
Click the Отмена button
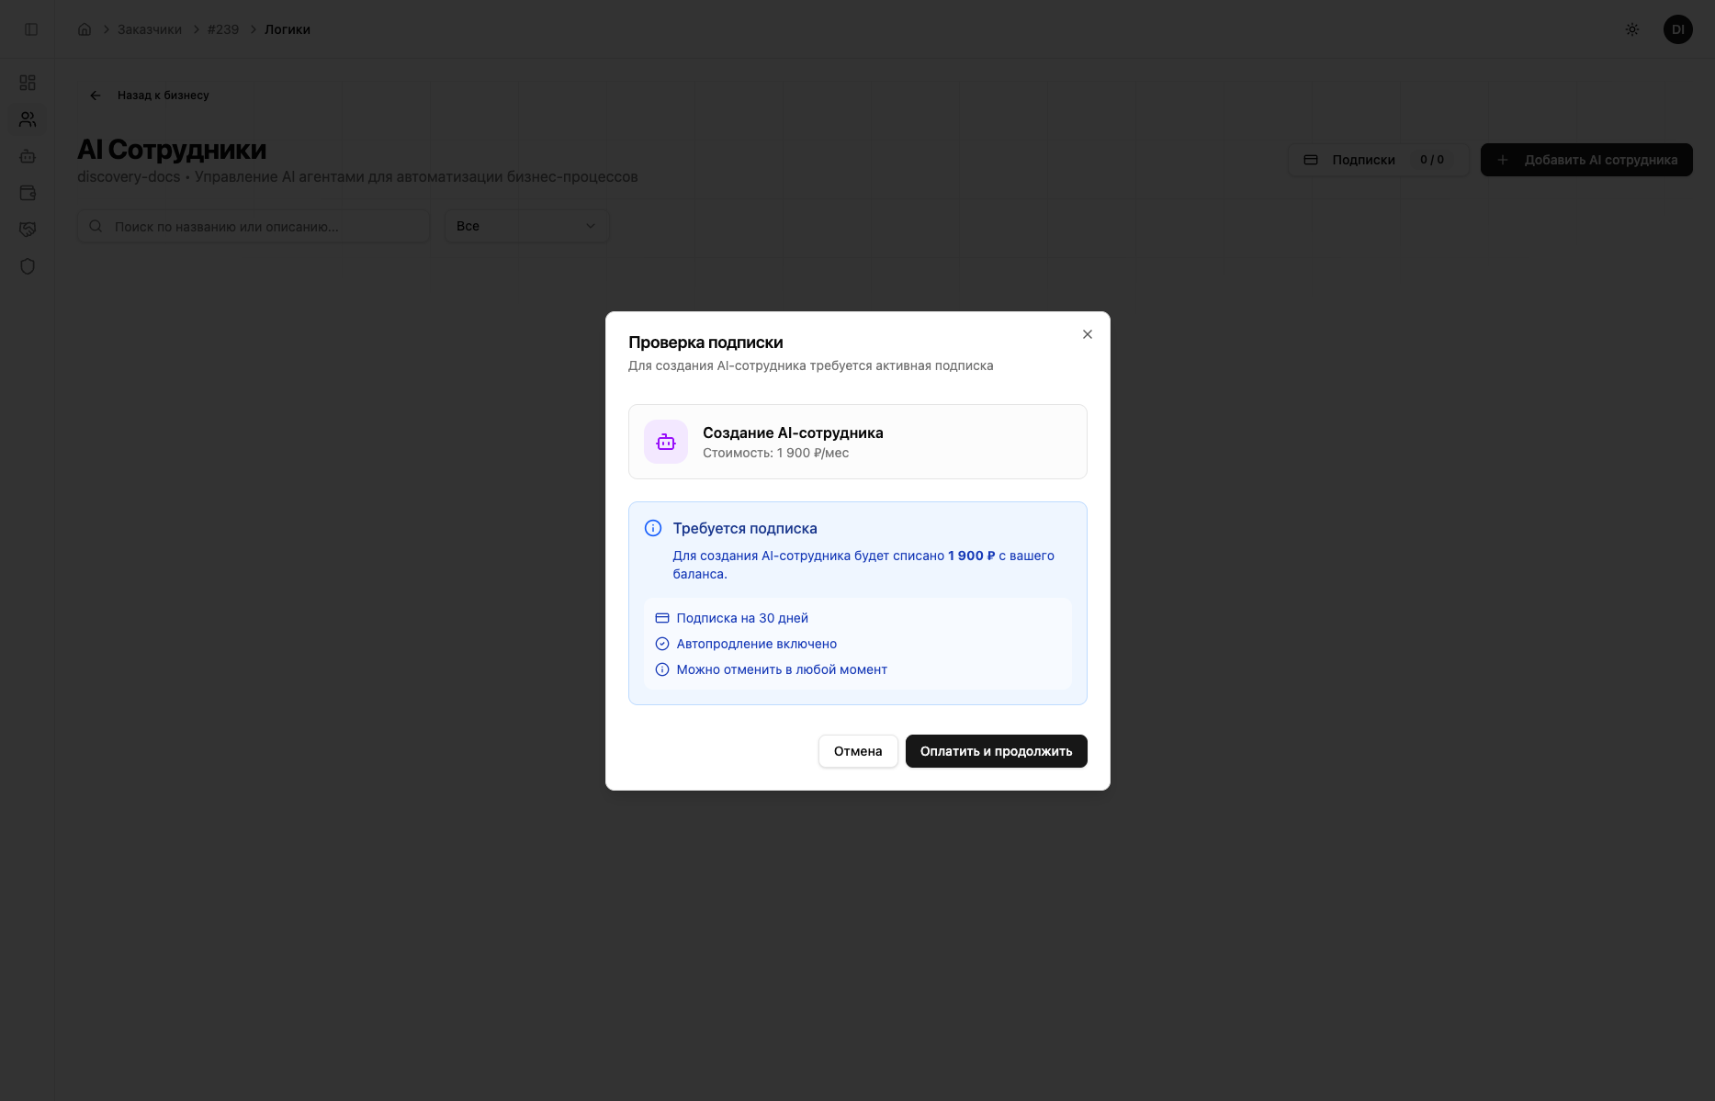[857, 751]
